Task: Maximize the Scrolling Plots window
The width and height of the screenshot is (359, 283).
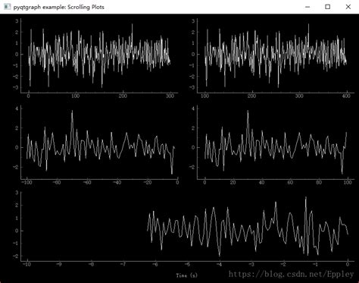Action: click(327, 7)
